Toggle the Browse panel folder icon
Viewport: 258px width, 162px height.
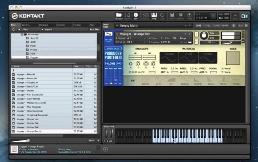[118, 16]
